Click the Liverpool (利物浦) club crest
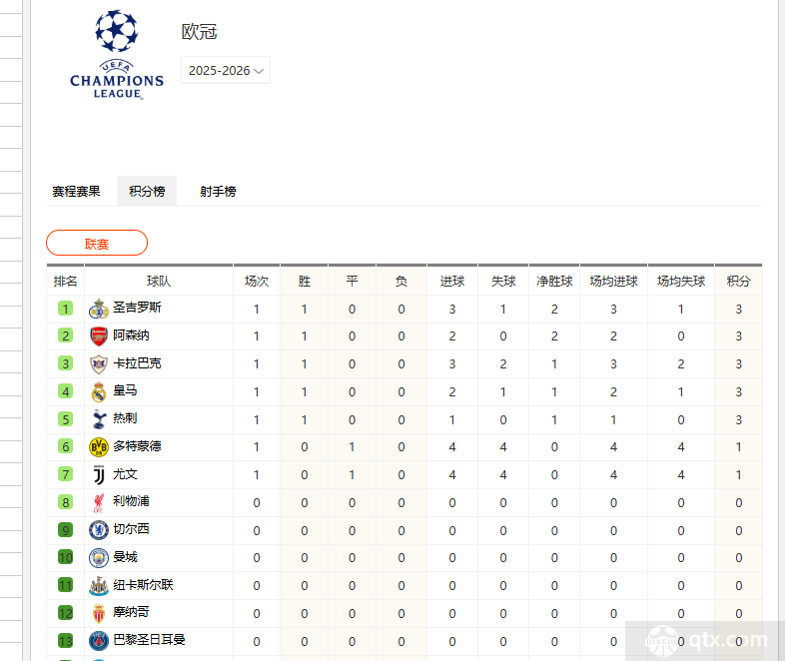 tap(99, 503)
